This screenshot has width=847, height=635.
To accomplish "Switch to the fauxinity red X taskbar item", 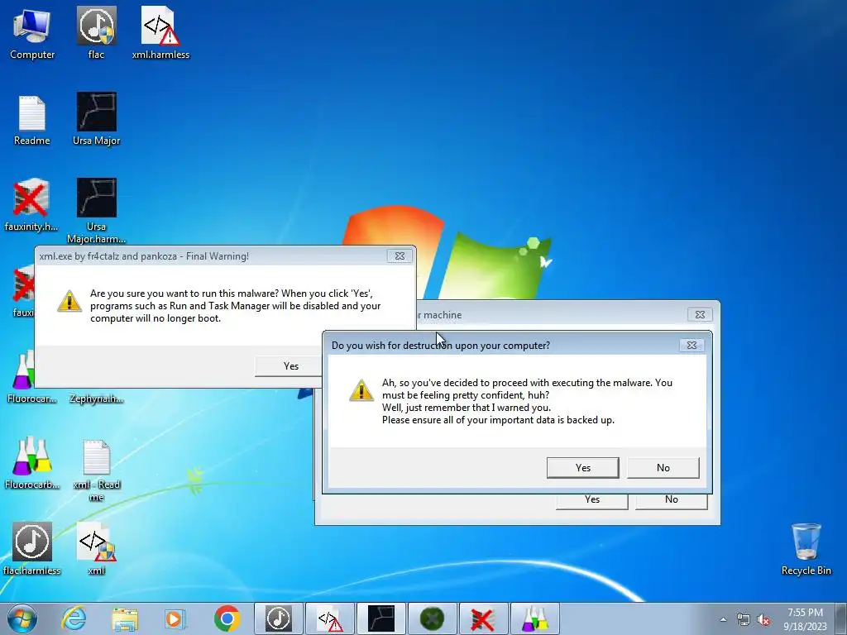I will (x=483, y=618).
